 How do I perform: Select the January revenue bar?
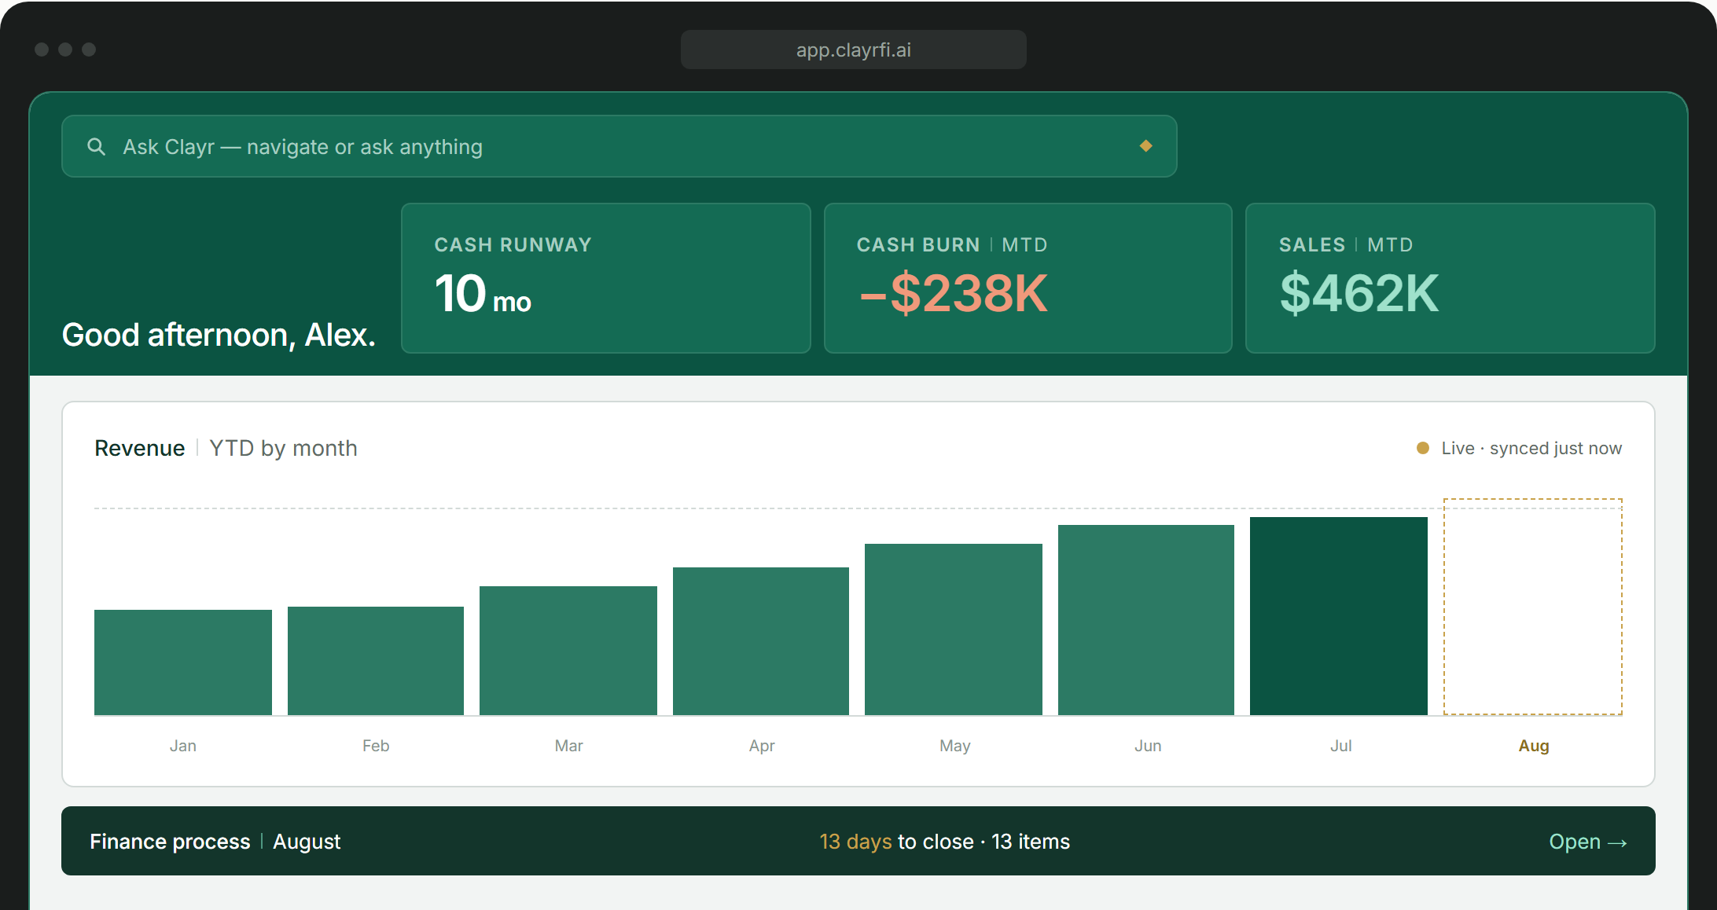[183, 662]
